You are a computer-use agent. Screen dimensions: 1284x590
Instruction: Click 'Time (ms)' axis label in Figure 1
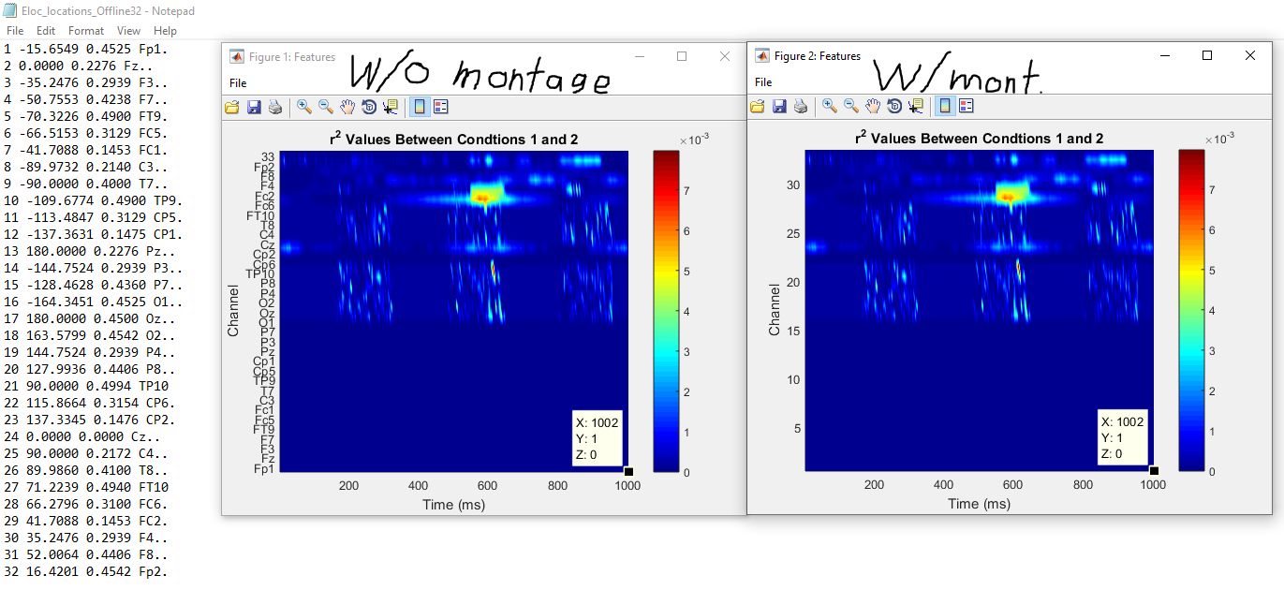[x=454, y=505]
